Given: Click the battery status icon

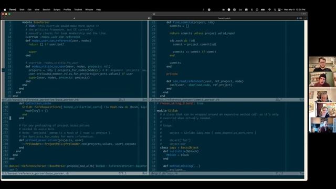Looking at the screenshot, I should 263,9.
